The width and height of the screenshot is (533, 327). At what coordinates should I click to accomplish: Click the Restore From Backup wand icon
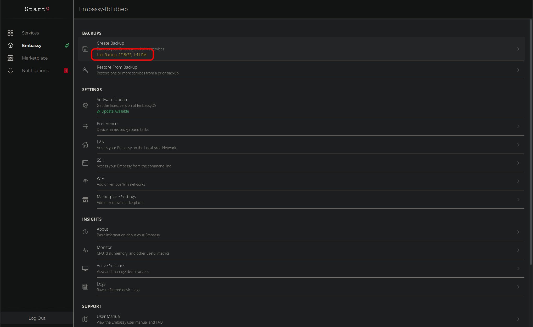click(85, 70)
